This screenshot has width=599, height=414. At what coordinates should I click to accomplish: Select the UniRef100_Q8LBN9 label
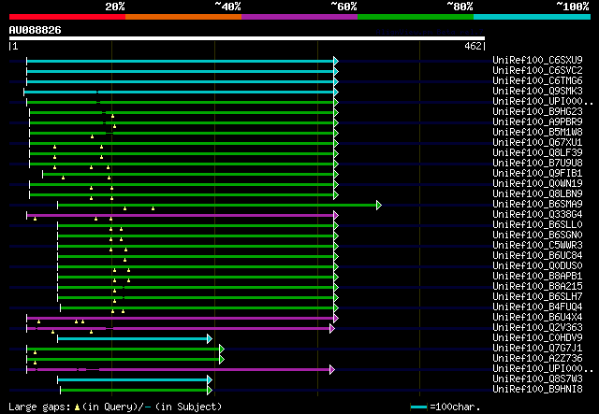pos(537,194)
